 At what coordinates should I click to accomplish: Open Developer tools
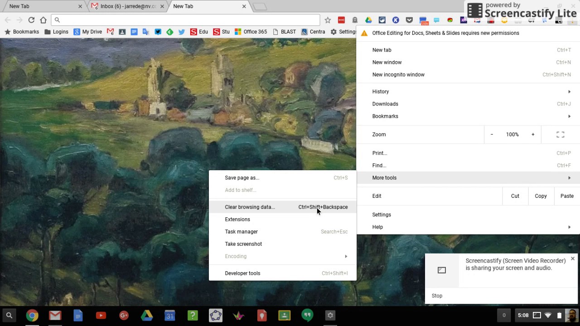point(283,273)
